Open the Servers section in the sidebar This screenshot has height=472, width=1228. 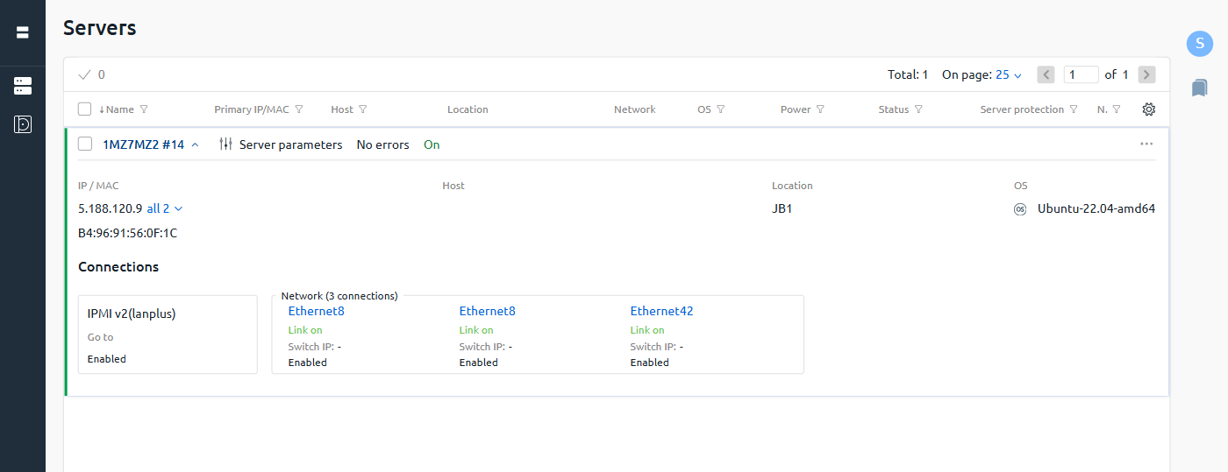23,86
